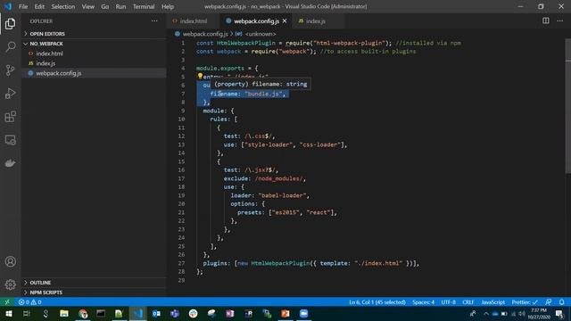Click the Prettier status entry
571x321 pixels.
525,302
